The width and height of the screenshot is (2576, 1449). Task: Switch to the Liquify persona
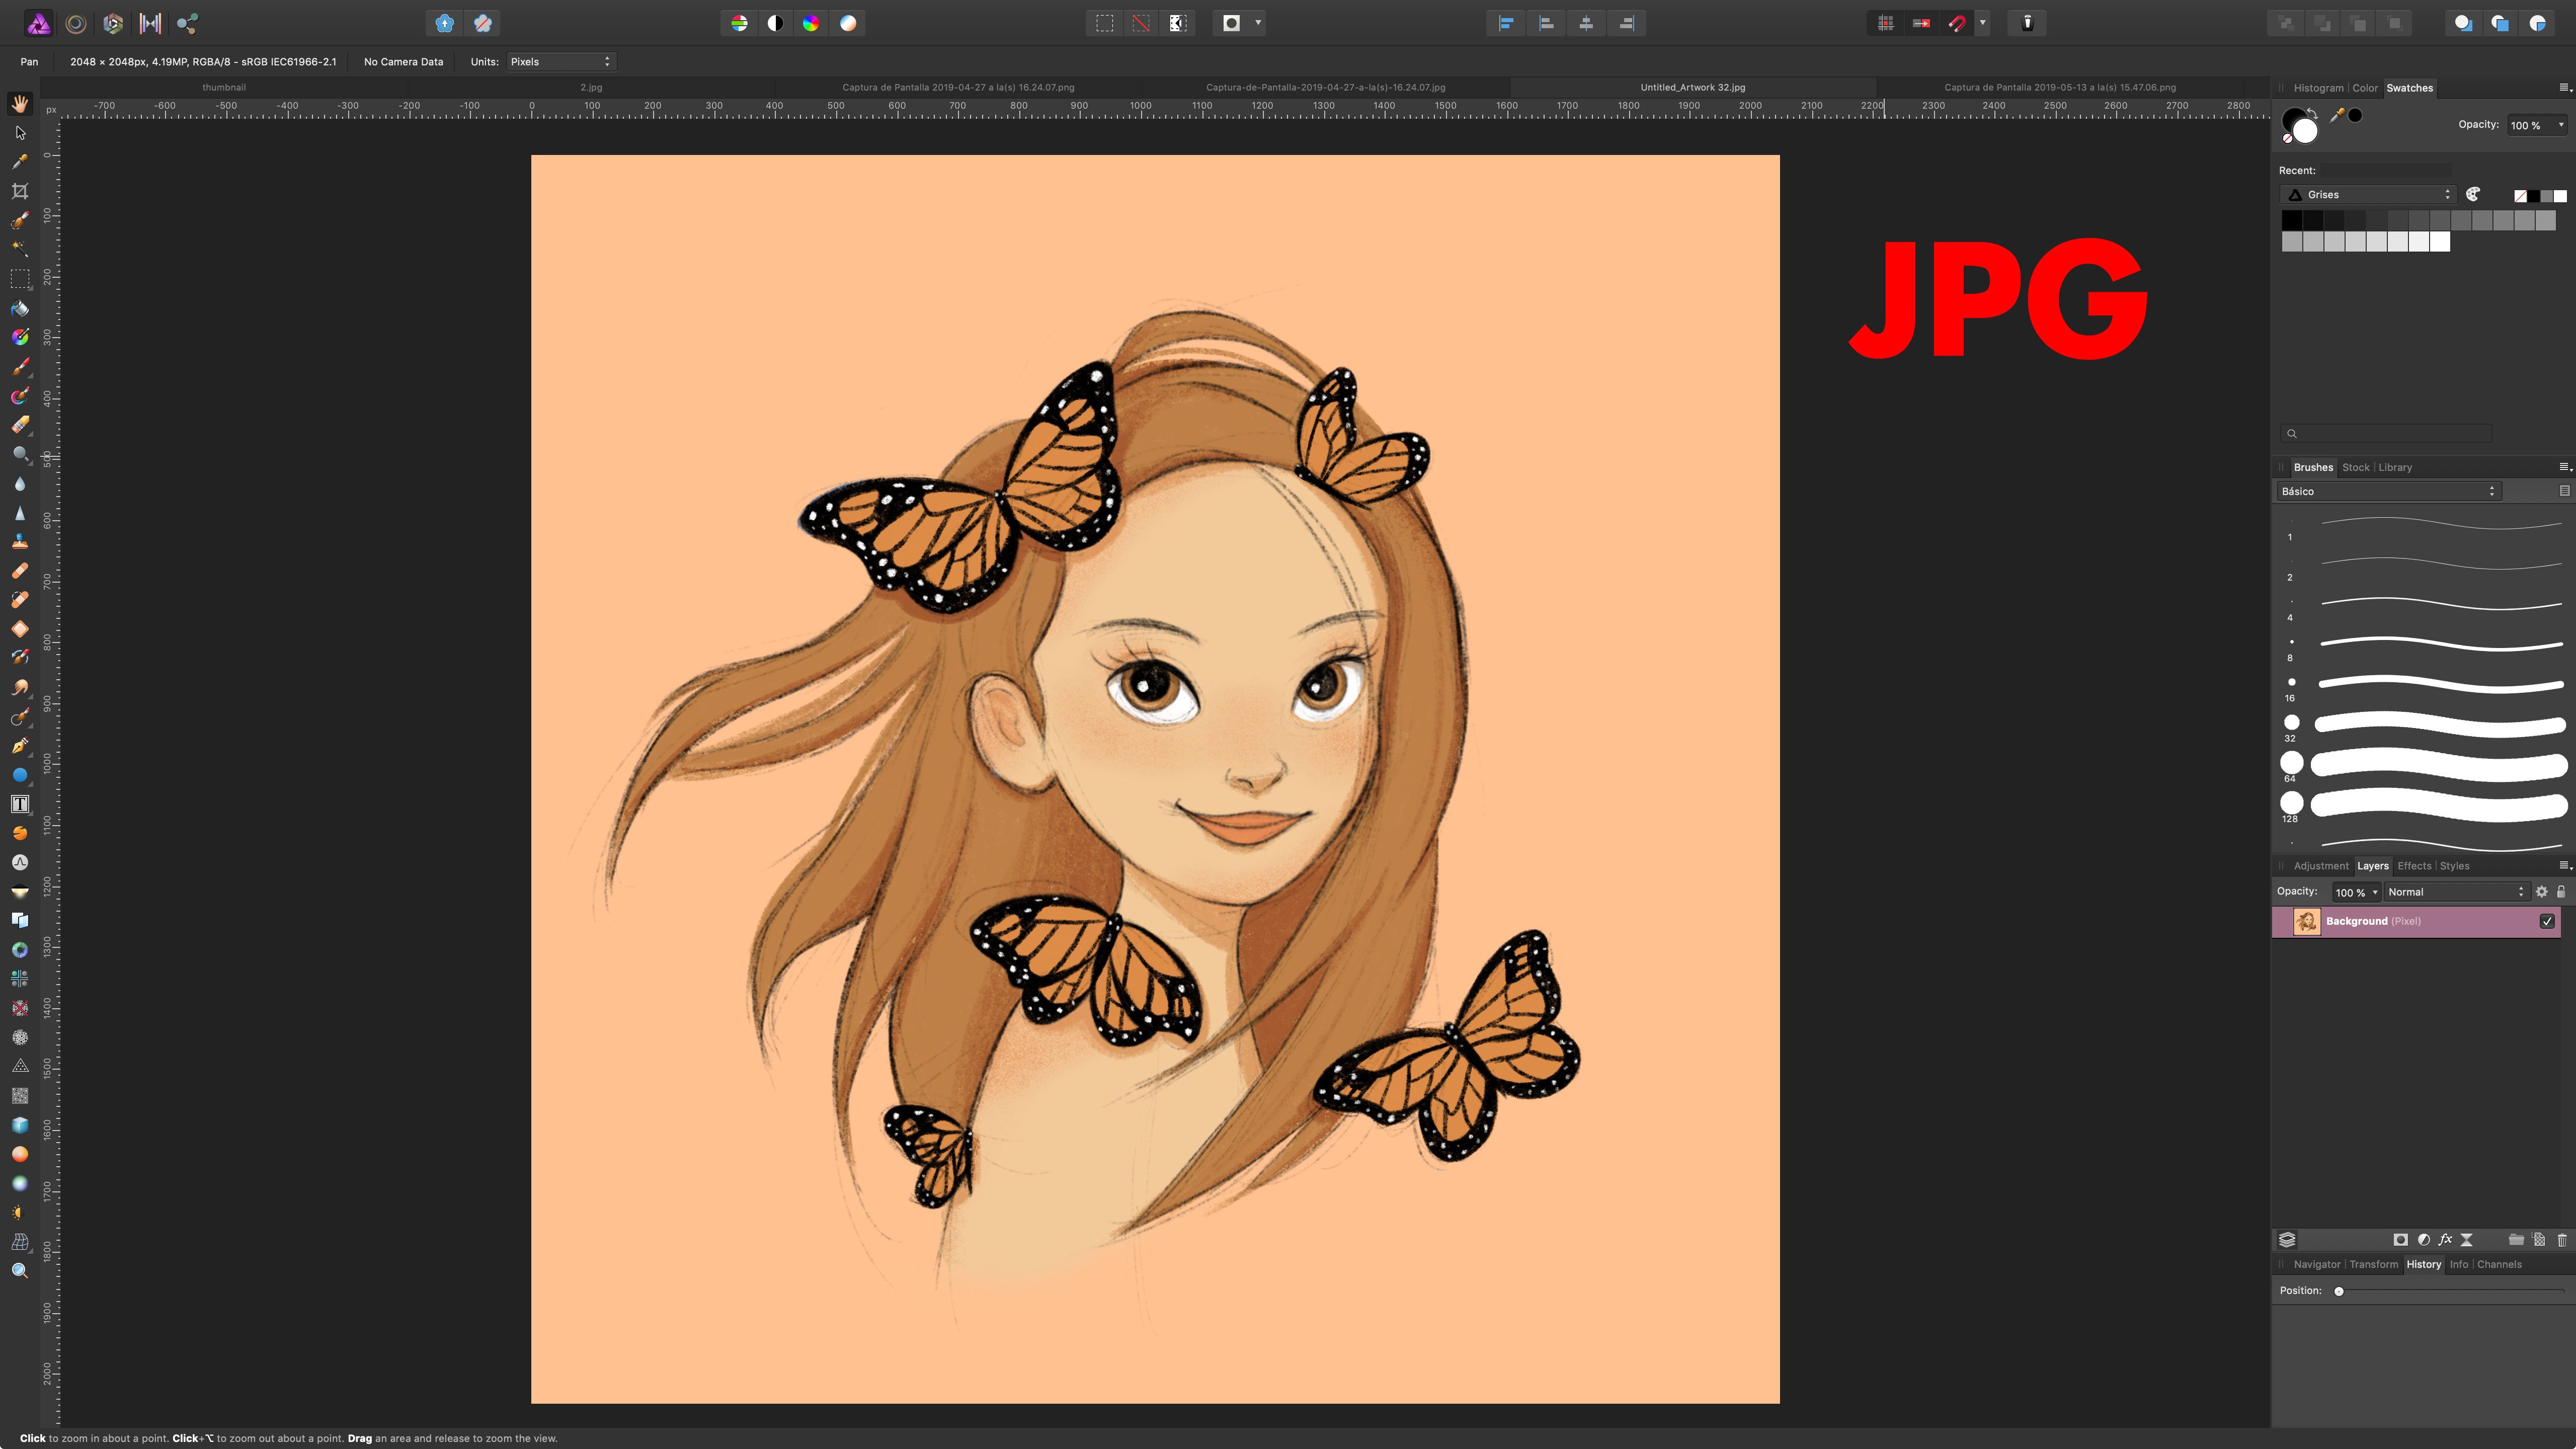click(x=76, y=23)
